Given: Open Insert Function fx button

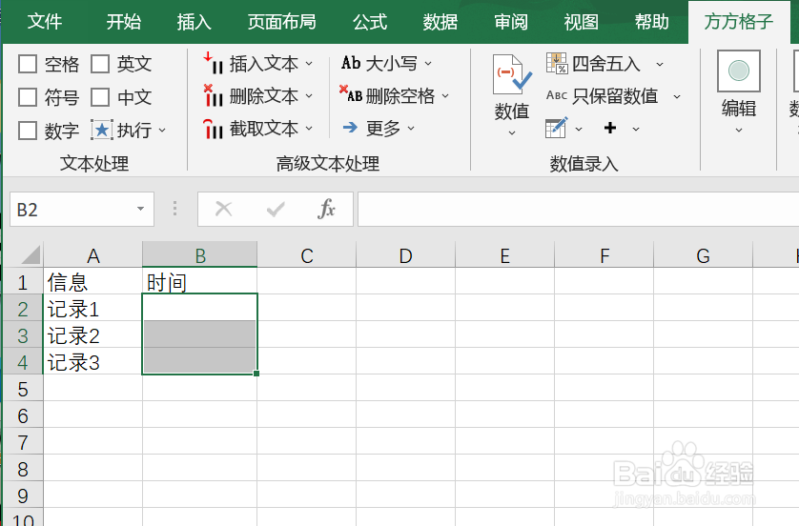Looking at the screenshot, I should 326,209.
